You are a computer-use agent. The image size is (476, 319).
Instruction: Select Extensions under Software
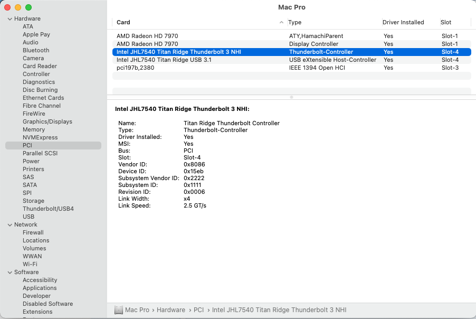pos(37,312)
